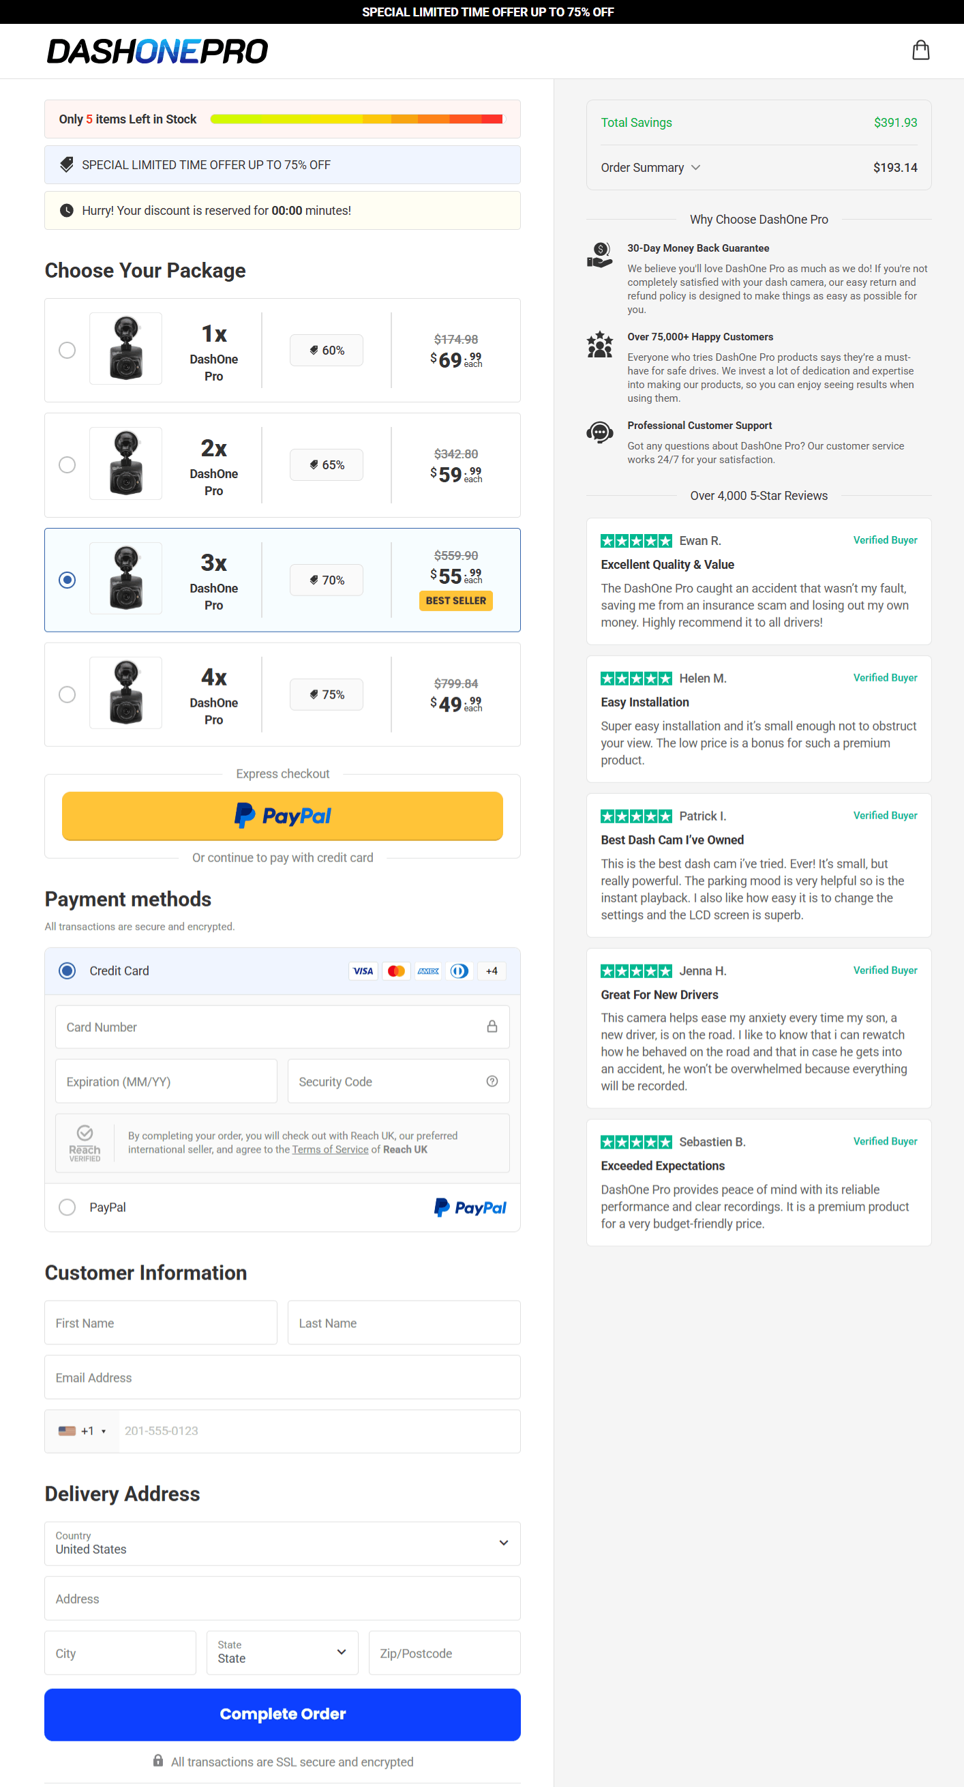Open the shopping bag cart icon
This screenshot has width=964, height=1787.
pyautogui.click(x=920, y=50)
